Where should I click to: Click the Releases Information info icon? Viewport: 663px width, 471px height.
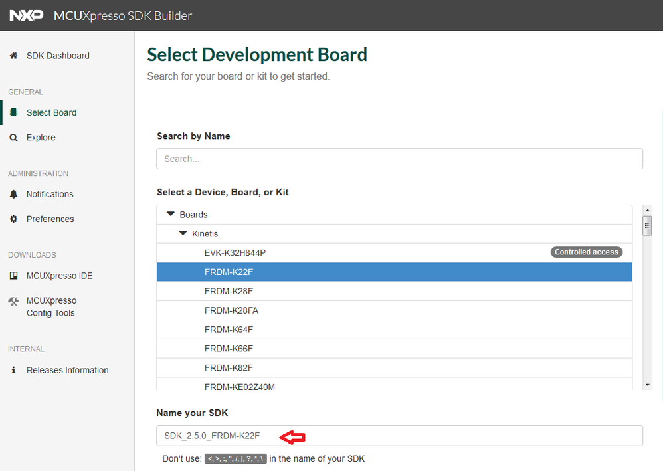click(x=13, y=370)
